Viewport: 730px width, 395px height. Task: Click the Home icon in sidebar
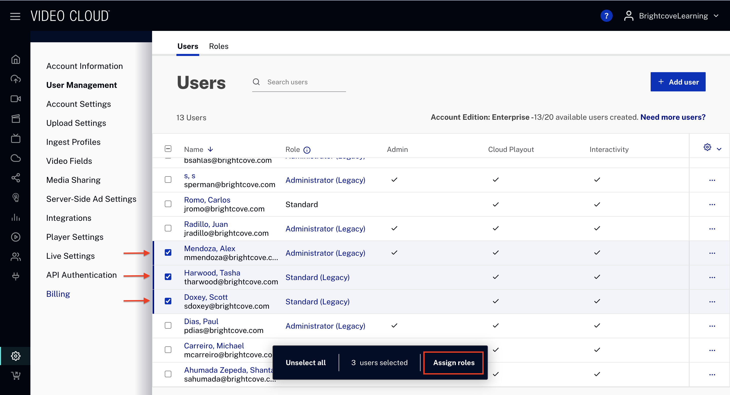click(15, 59)
